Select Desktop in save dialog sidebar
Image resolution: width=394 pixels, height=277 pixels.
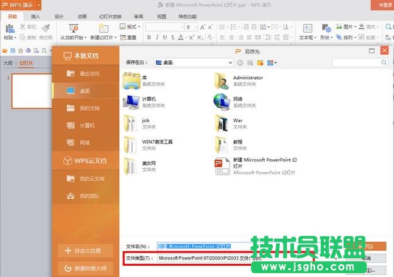click(x=86, y=91)
